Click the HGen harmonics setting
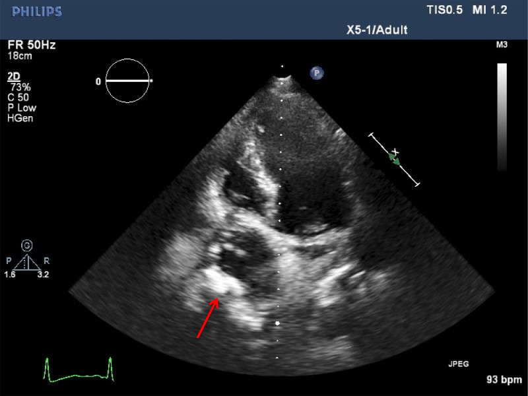This screenshot has width=528, height=396. [x=20, y=118]
